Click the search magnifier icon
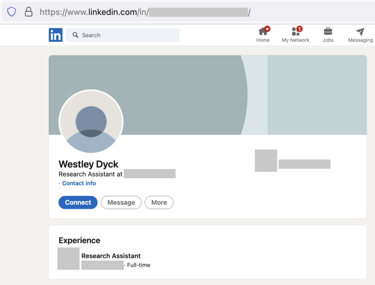 pos(75,35)
